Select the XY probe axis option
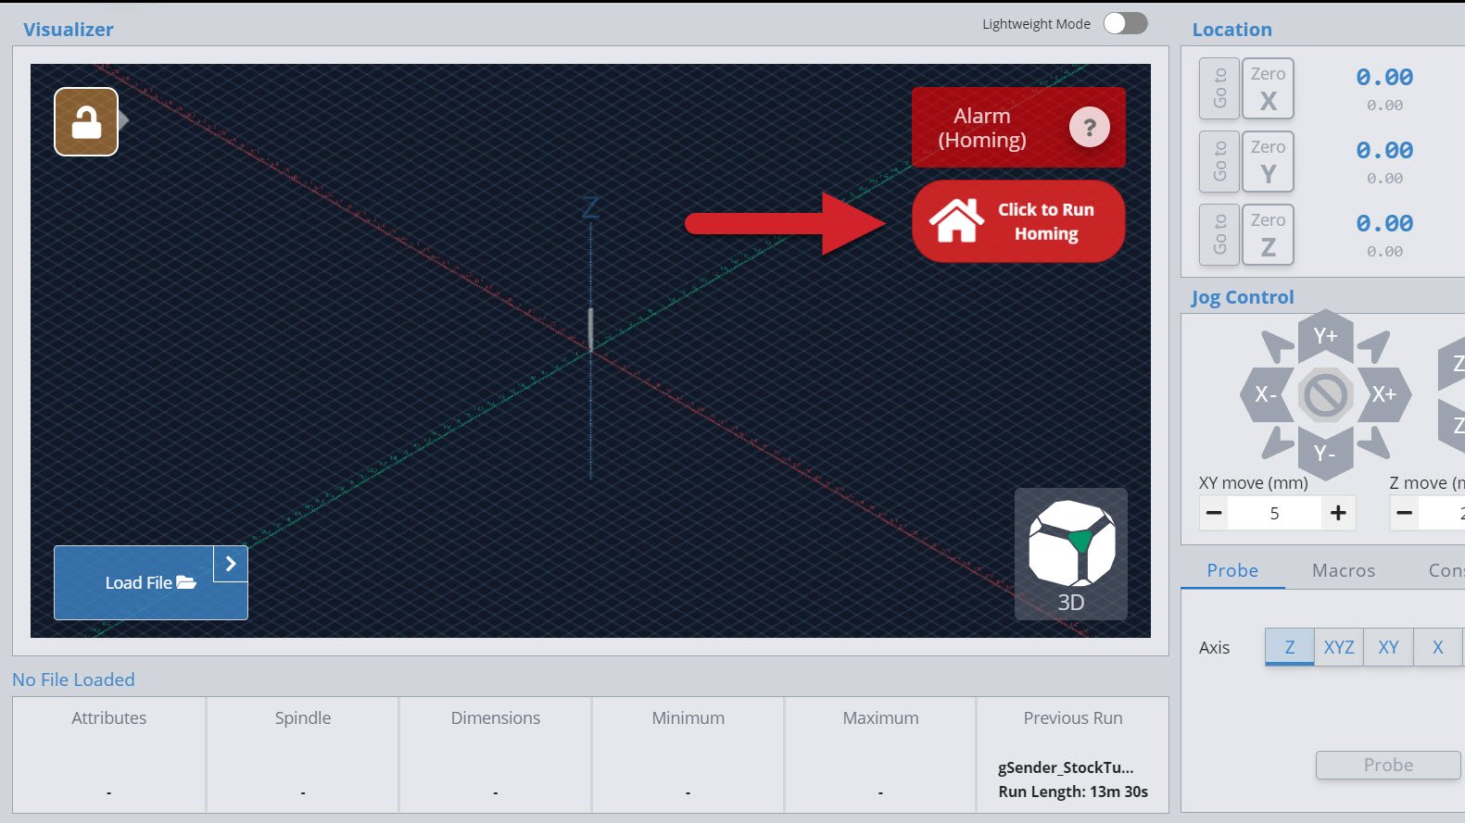 tap(1388, 647)
